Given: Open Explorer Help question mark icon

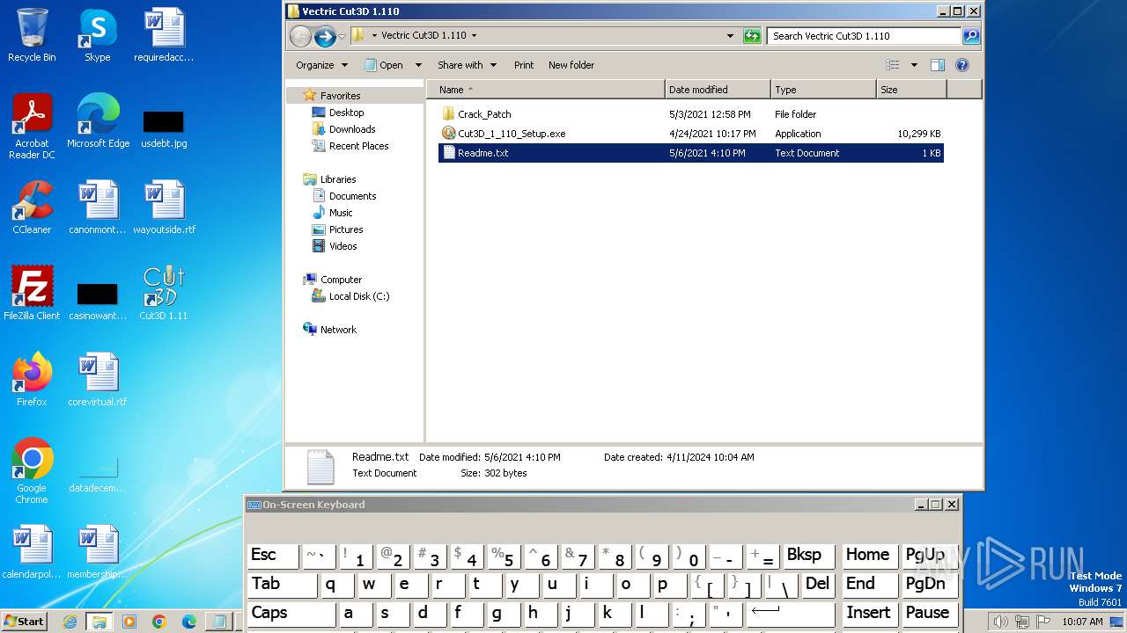Looking at the screenshot, I should point(962,65).
